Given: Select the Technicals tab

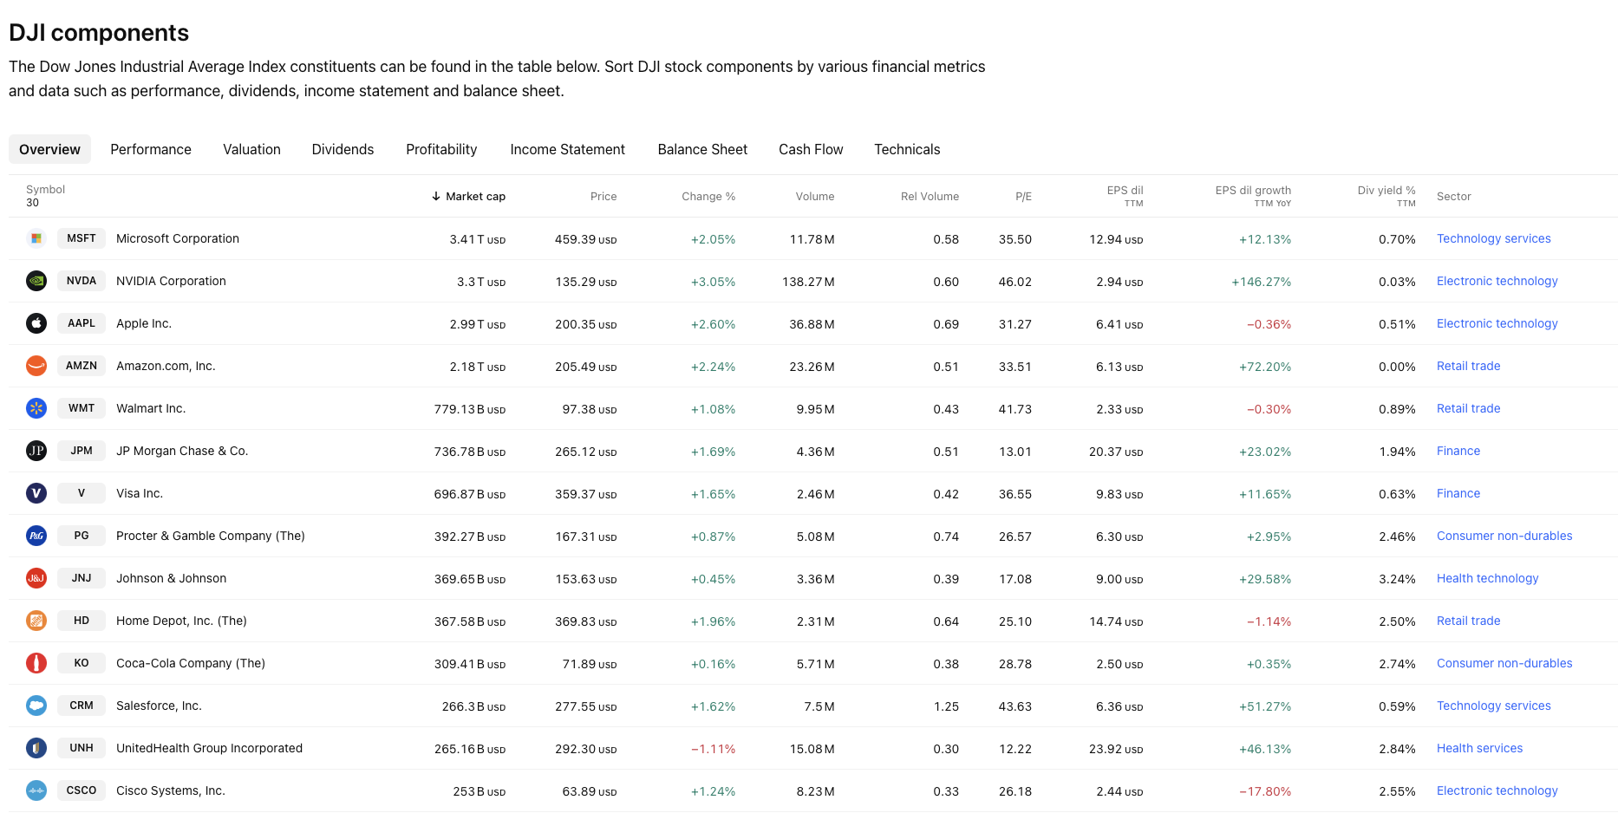Looking at the screenshot, I should [x=907, y=149].
